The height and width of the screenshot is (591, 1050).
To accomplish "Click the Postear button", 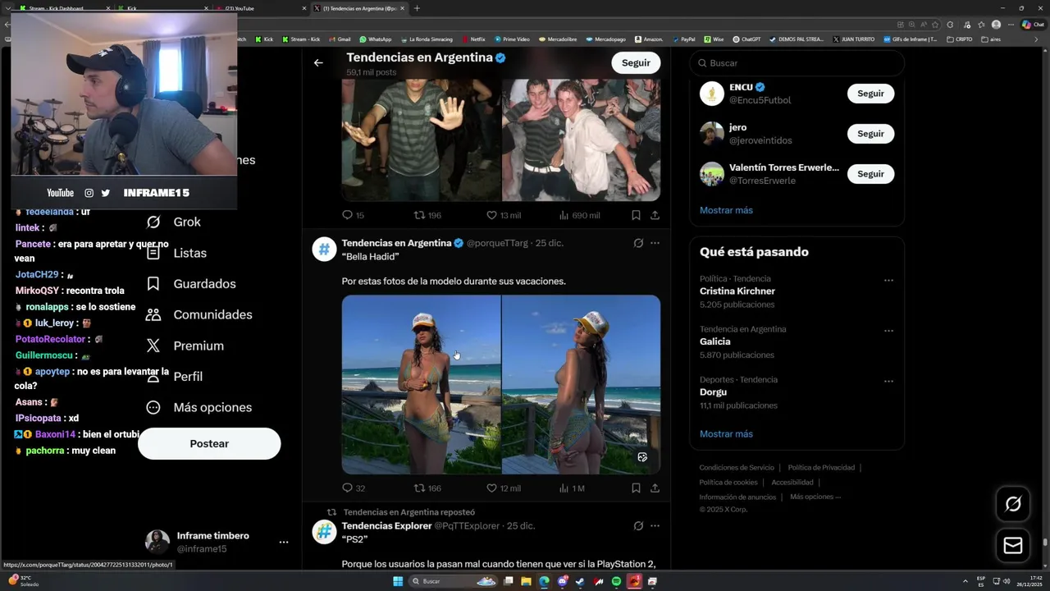I will 209,443.
